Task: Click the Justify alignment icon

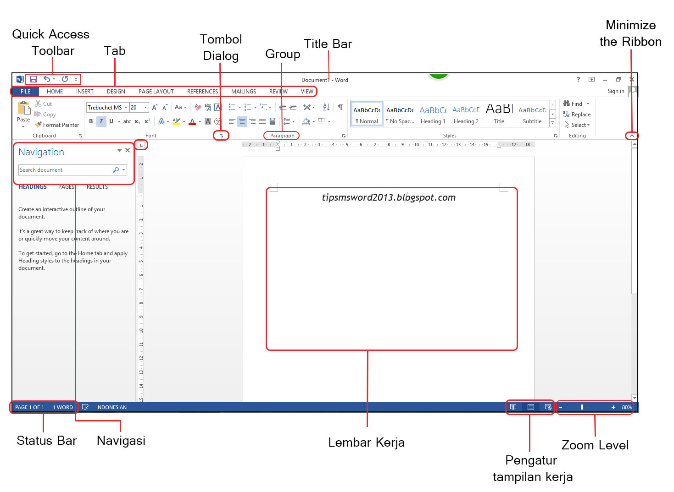Action: coord(262,121)
